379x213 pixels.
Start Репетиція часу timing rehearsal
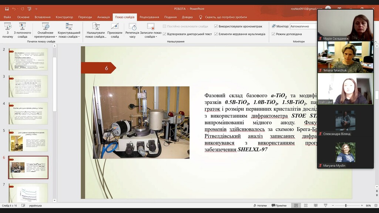tap(132, 30)
